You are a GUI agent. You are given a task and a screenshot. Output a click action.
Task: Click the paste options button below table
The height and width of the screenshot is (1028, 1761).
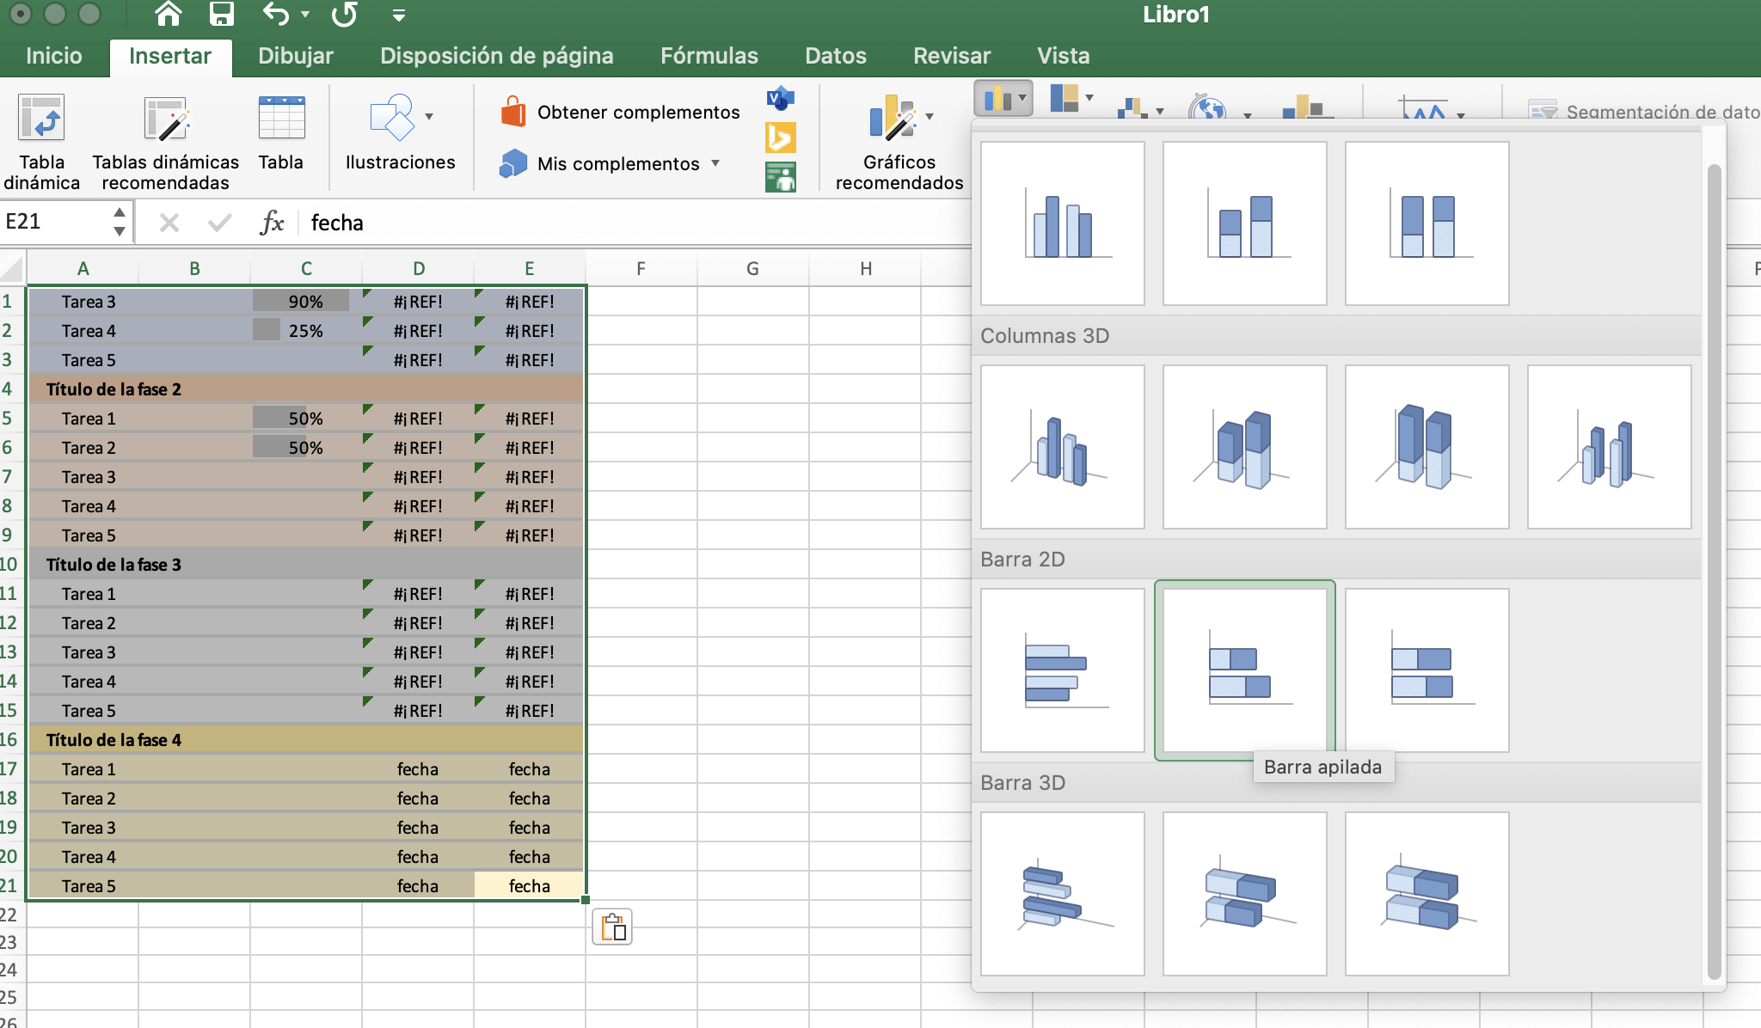click(612, 927)
